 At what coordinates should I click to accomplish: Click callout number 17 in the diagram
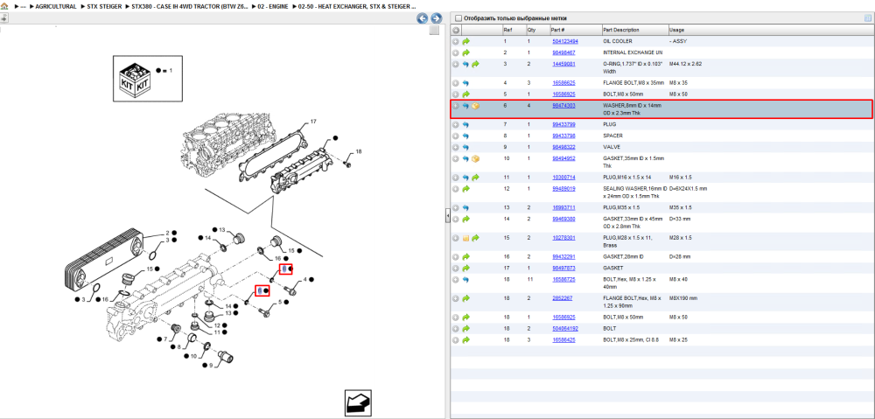313,121
